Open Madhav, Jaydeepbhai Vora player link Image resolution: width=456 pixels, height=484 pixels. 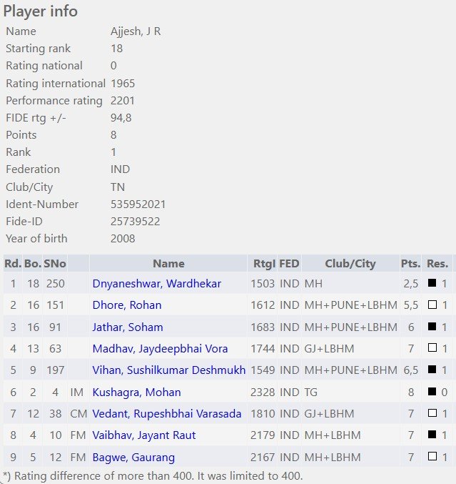pos(160,348)
